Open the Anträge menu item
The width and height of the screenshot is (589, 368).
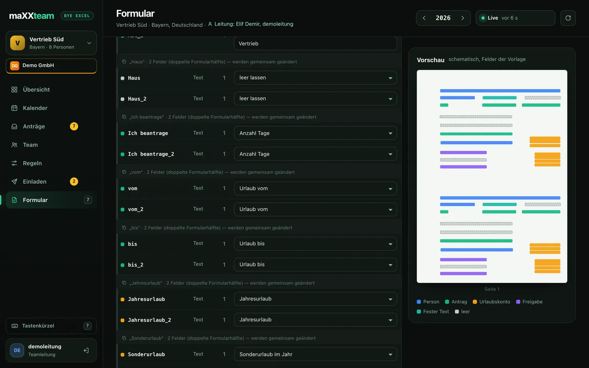[x=51, y=126]
